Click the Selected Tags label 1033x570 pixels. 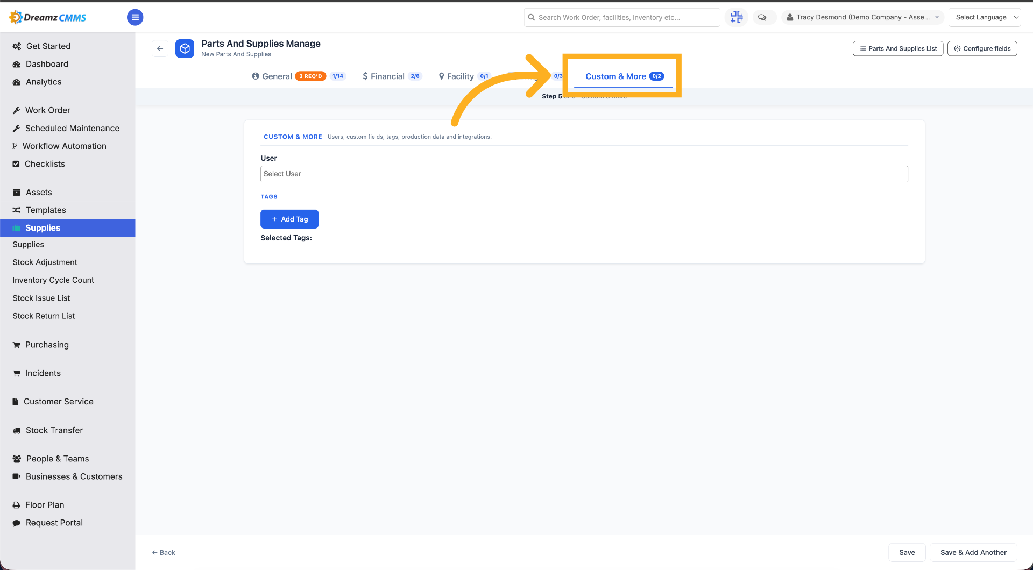286,238
